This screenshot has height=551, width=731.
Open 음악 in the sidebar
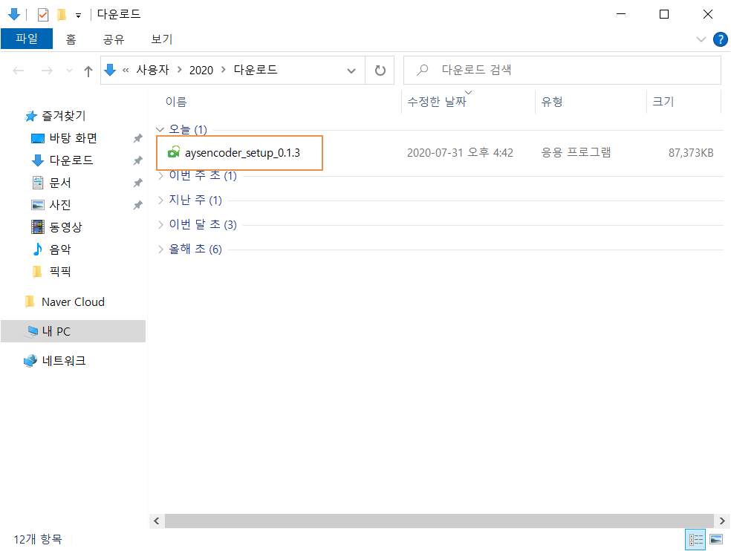pos(60,250)
